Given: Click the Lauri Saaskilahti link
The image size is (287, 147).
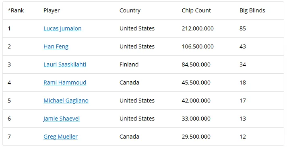Looking at the screenshot, I should point(65,64).
